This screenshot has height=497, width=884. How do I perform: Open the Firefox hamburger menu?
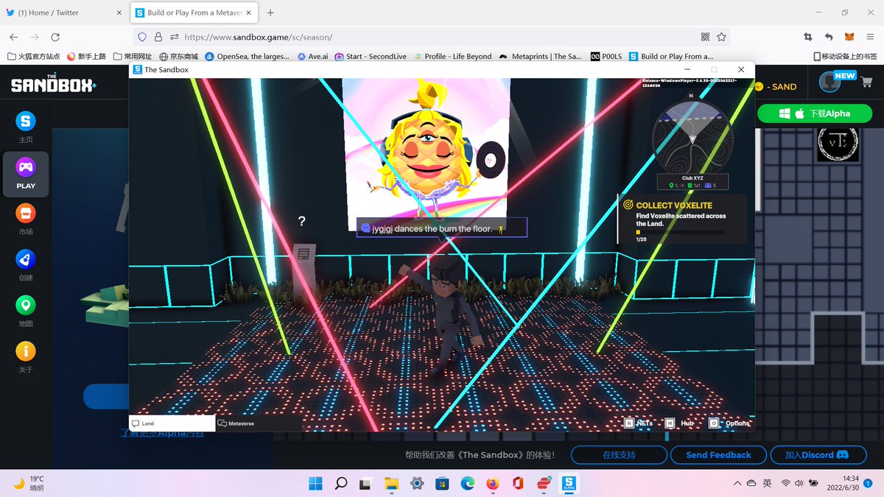coord(869,37)
